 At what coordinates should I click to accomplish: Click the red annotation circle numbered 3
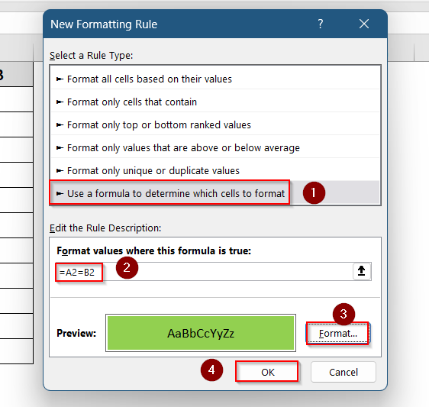tap(344, 314)
